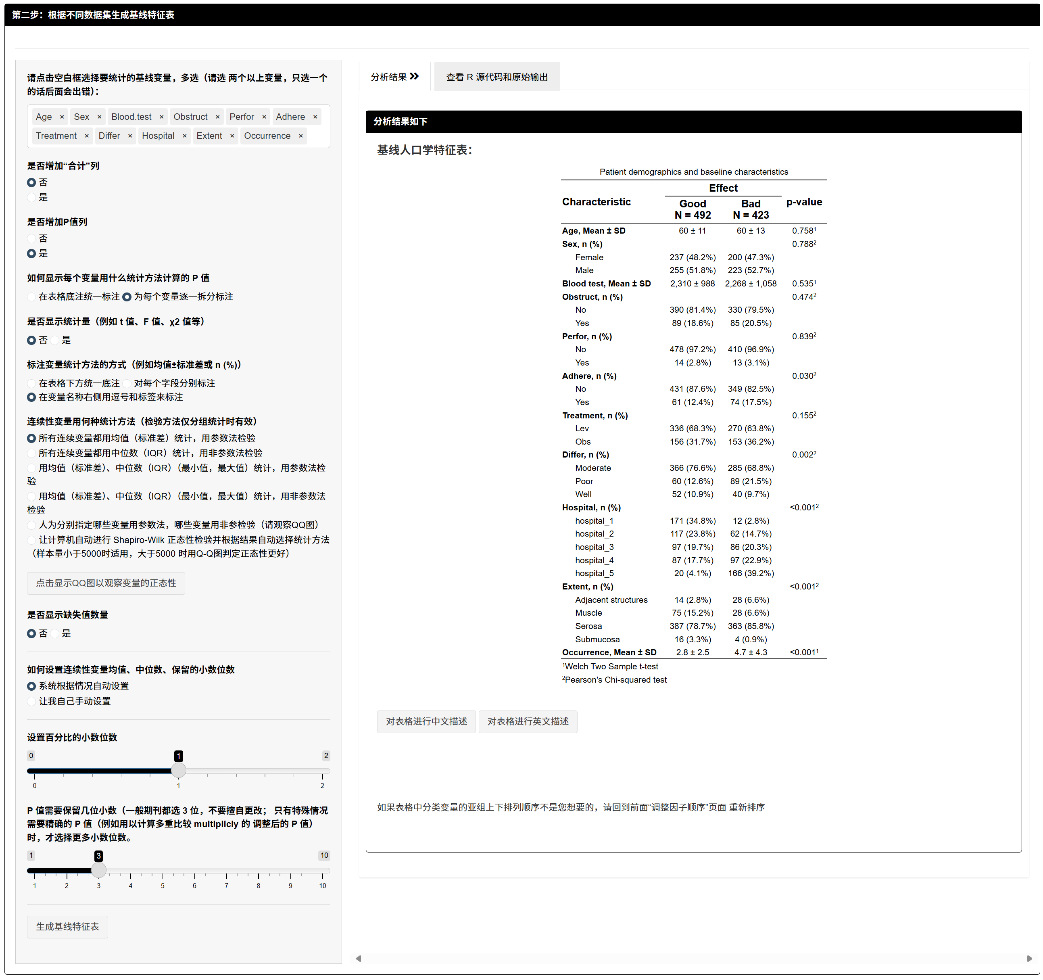This screenshot has height=980, width=1043.
Task: Click 对表格进行中文描述 button
Action: point(427,722)
